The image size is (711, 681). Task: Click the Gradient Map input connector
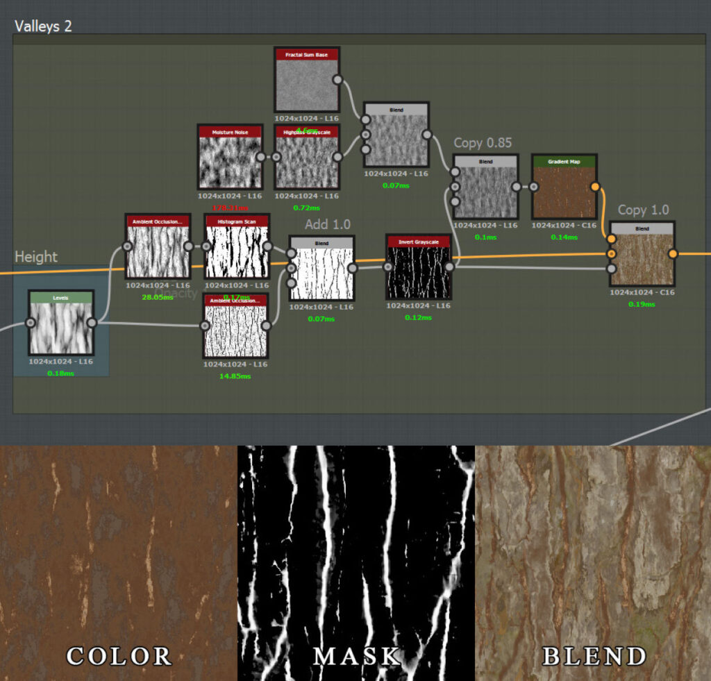[534, 187]
